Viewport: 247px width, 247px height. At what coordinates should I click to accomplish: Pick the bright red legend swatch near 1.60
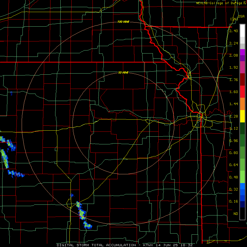[242, 92]
